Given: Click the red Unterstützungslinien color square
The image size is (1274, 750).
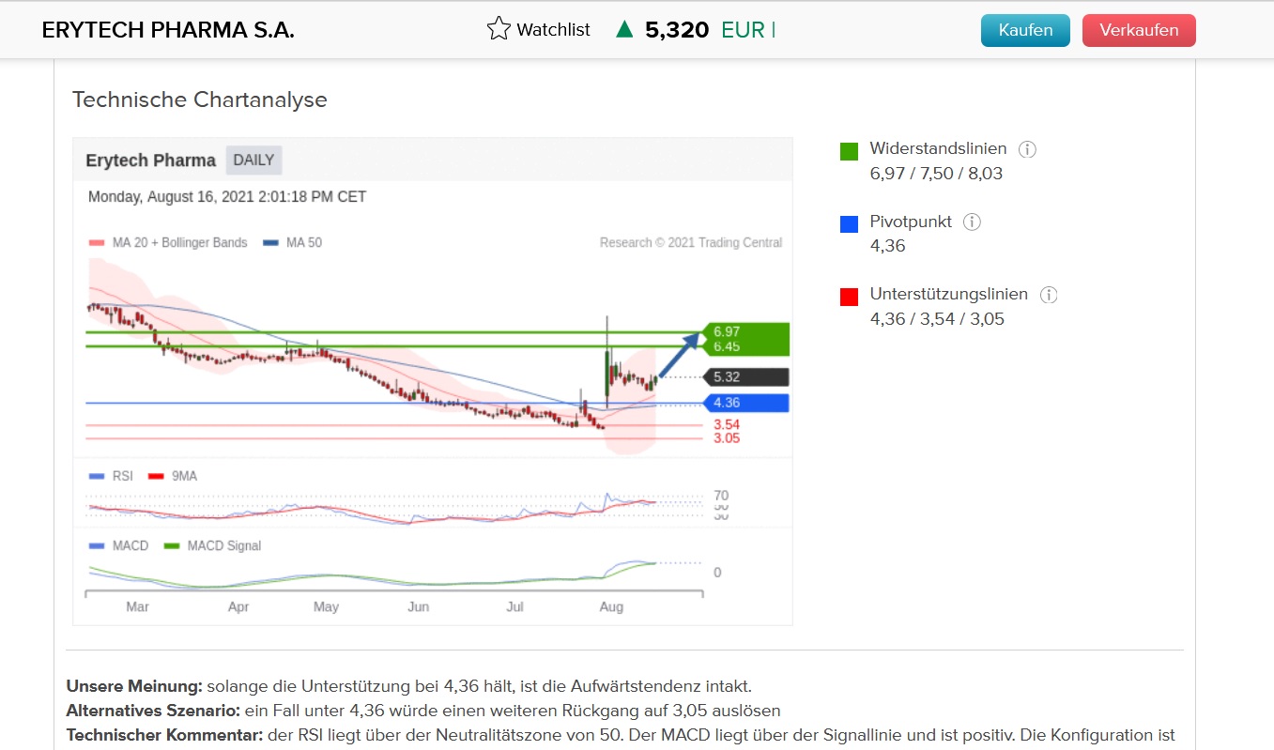Looking at the screenshot, I should tap(849, 298).
